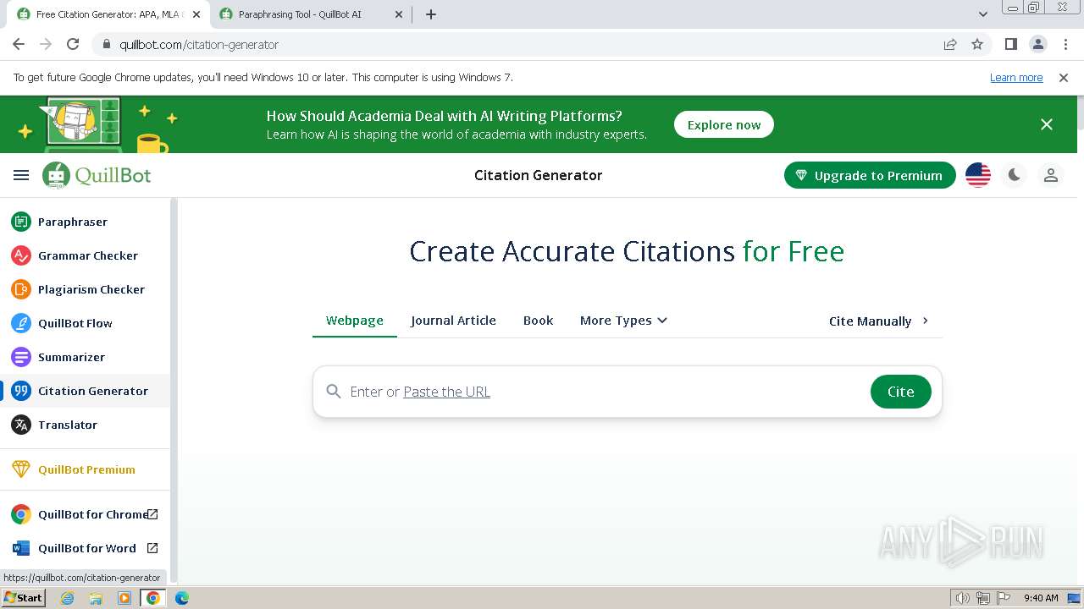Select the US flag language icon
1084x609 pixels.
click(978, 175)
